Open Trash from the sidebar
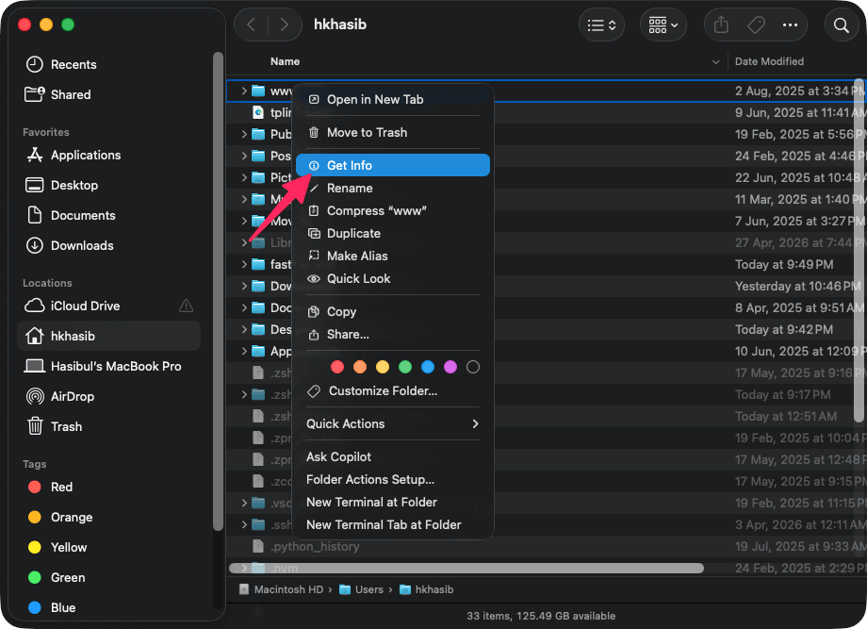This screenshot has width=867, height=629. coord(65,426)
